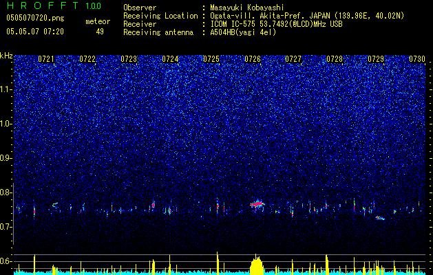Screen dimensions: 433x275
Task: Click the 0.6 kHz axis label
Action: [x=6, y=261]
